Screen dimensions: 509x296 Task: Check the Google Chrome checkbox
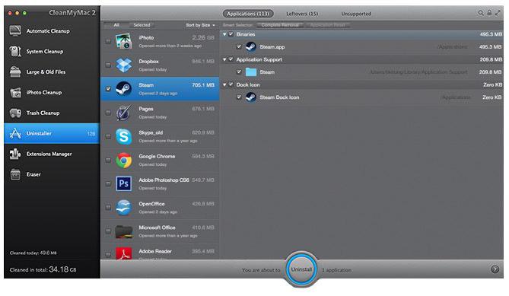[x=108, y=160]
